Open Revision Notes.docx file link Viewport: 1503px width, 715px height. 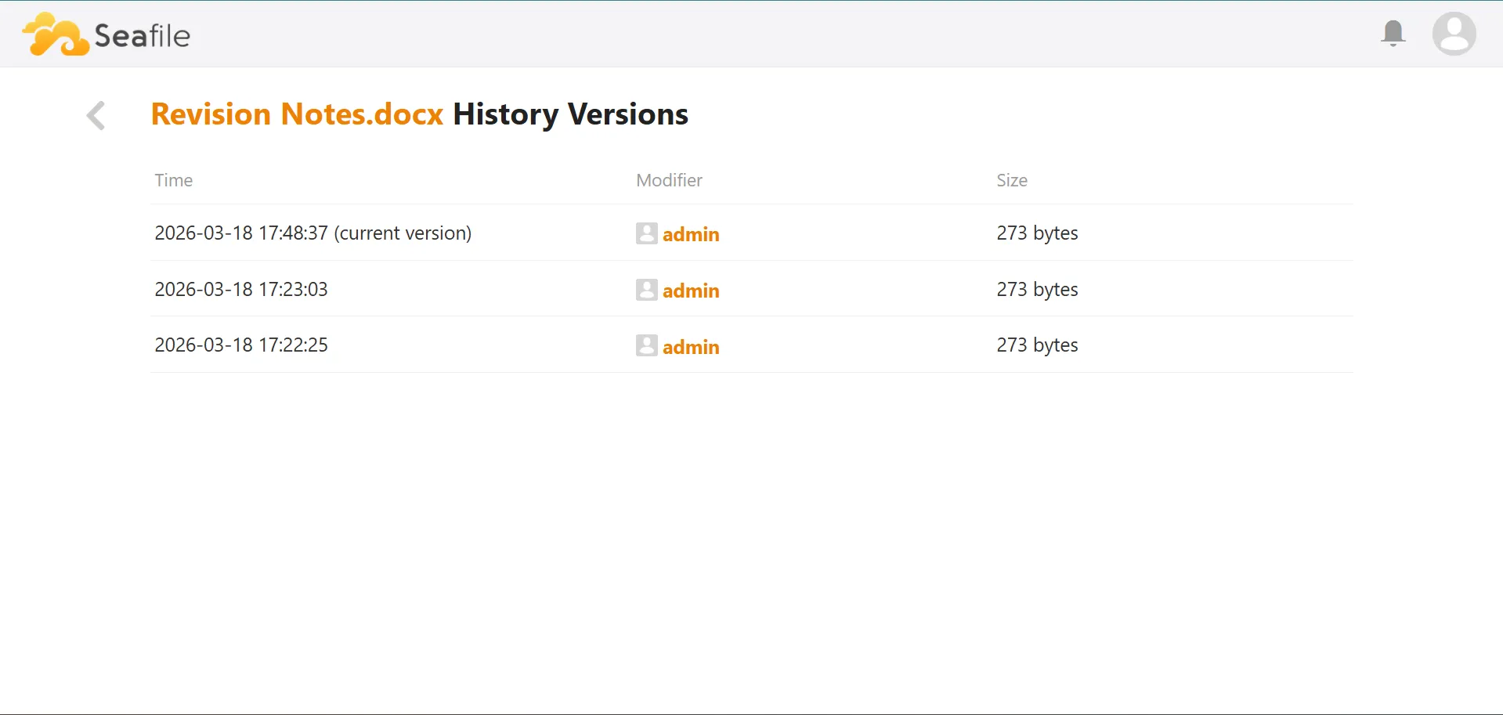click(296, 114)
